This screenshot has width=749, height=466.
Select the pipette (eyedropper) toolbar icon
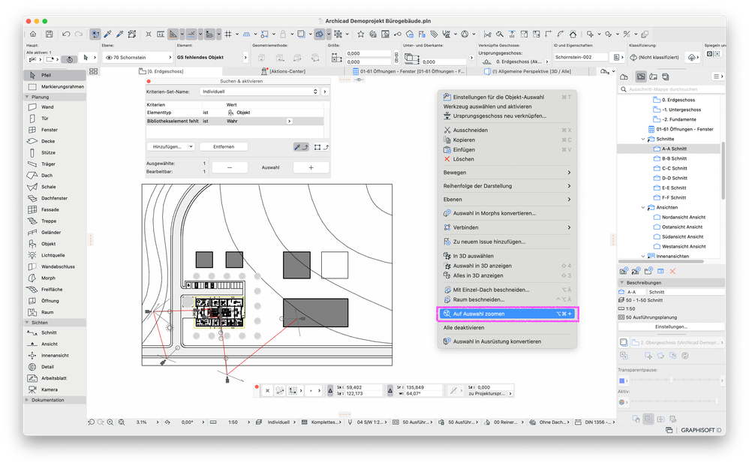click(x=109, y=35)
